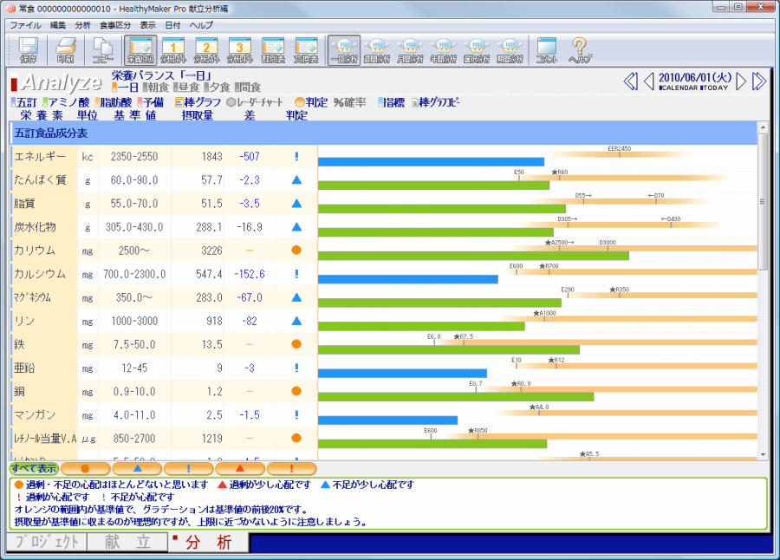Select the アミノ酸 amino acid option

click(x=66, y=102)
